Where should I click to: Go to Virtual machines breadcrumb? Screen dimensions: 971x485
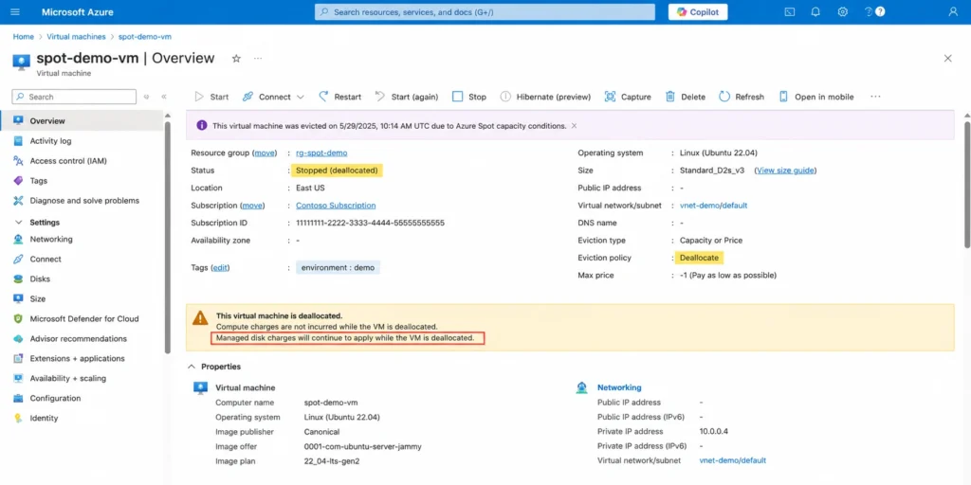(76, 37)
